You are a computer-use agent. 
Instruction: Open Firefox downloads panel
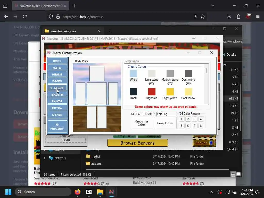pos(229,16)
